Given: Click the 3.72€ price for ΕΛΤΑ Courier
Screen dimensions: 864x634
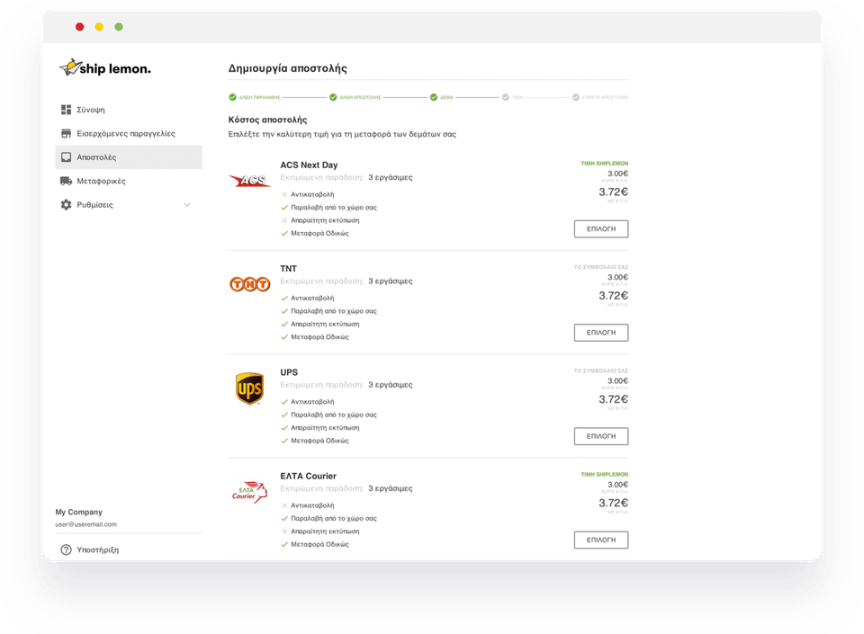Looking at the screenshot, I should coord(613,503).
